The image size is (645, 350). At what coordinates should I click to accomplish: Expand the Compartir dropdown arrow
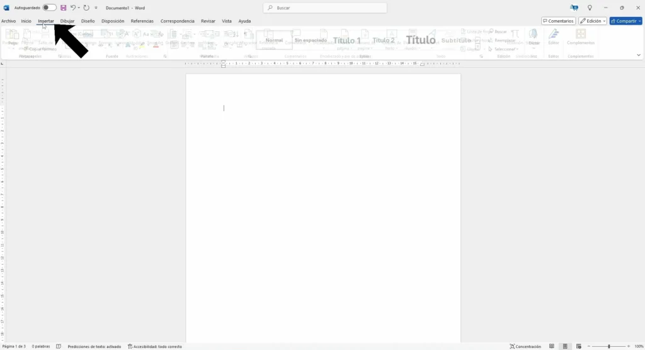tap(640, 21)
